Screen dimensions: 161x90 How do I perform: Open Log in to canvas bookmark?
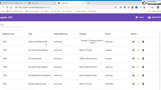32,11
